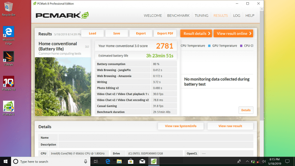The width and height of the screenshot is (295, 166).
Task: Open the taskbar clock showing 8:15 PM
Action: (274, 161)
